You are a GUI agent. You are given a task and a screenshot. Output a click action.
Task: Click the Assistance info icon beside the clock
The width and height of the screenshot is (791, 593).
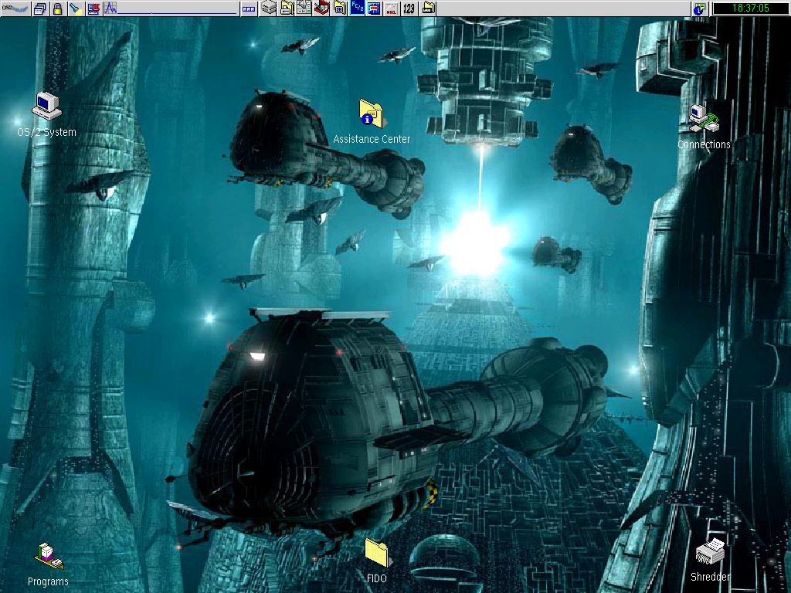pyautogui.click(x=700, y=8)
